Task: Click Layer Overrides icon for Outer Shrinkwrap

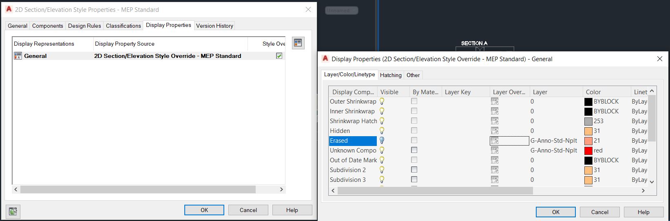Action: pos(495,102)
